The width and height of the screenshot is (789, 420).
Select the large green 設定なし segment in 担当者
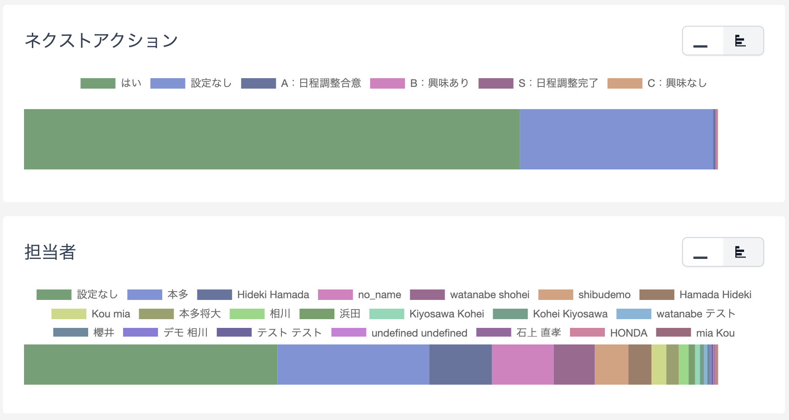point(150,365)
